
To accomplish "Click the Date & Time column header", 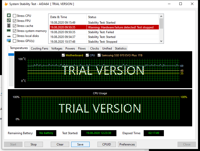I will pyautogui.click(x=68, y=17).
